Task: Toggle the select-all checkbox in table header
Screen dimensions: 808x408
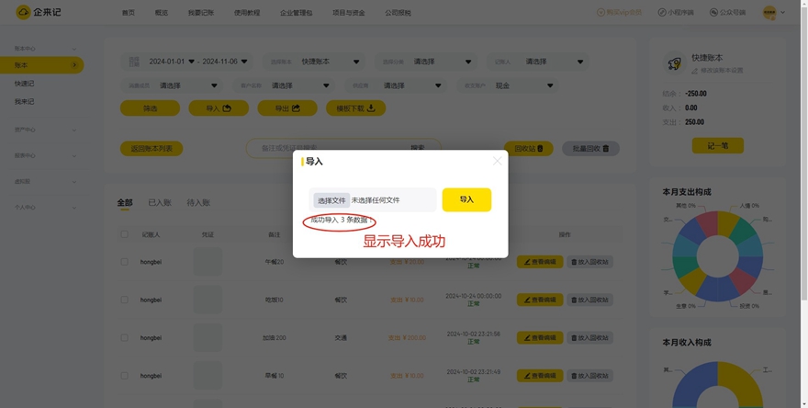Action: 125,234
